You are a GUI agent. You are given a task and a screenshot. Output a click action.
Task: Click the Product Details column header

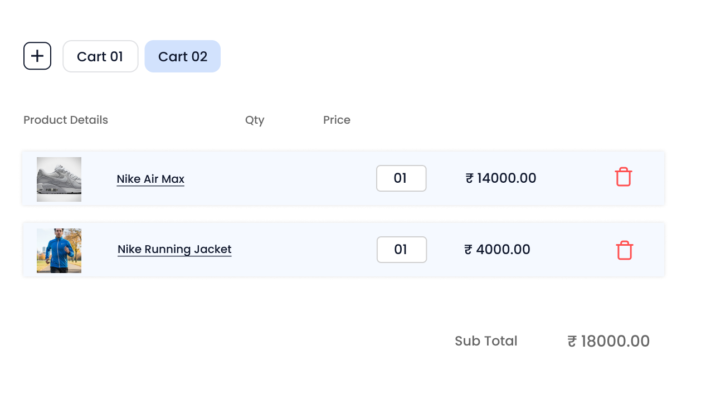(66, 120)
